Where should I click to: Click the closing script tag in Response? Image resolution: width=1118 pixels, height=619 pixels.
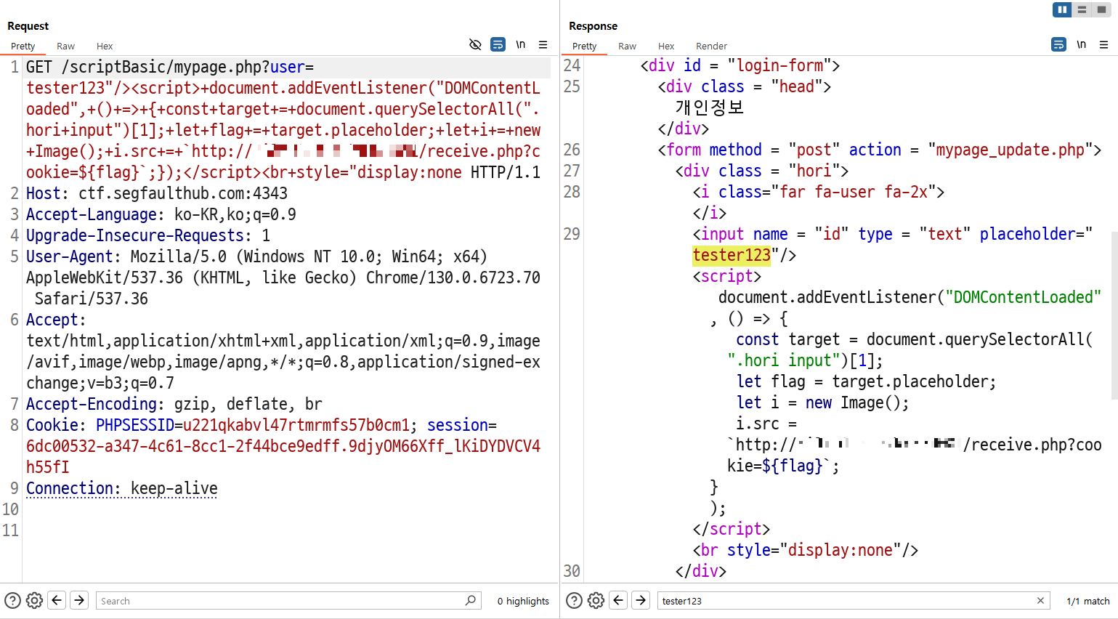[x=732, y=529]
